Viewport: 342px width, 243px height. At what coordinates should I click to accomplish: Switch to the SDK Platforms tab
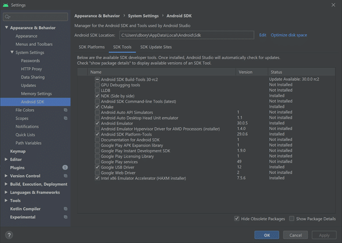[x=91, y=47]
